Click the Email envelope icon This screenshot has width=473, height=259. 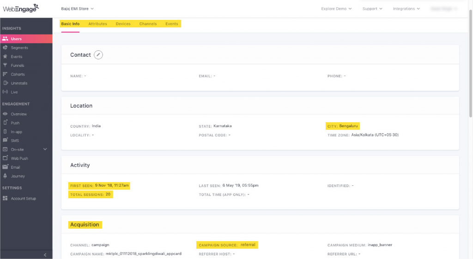click(x=5, y=167)
